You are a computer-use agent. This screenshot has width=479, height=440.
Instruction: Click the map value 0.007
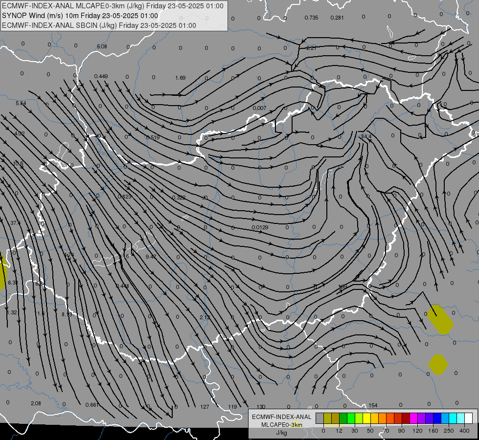[x=259, y=108]
